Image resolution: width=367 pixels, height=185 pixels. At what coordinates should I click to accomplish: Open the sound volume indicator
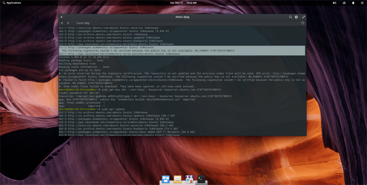point(334,3)
